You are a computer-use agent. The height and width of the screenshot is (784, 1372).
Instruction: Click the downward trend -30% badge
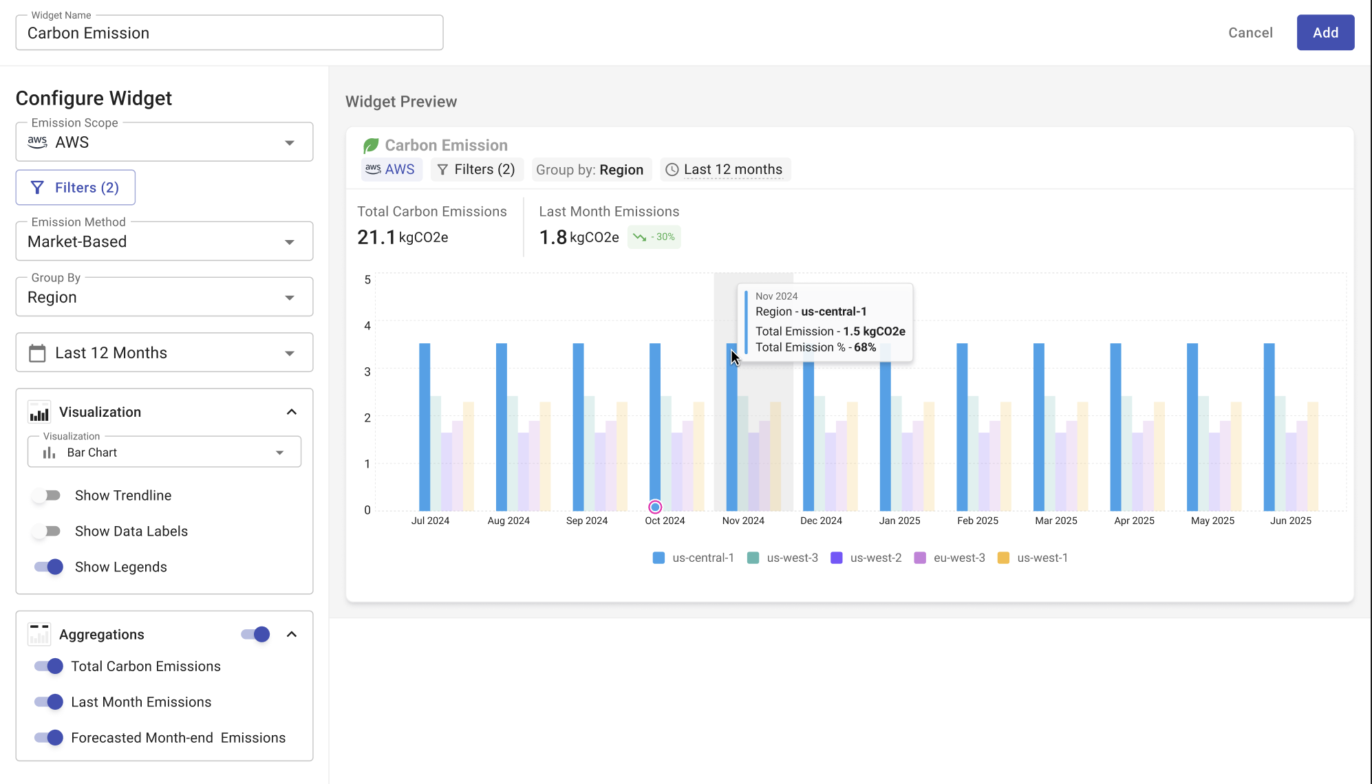pos(654,237)
